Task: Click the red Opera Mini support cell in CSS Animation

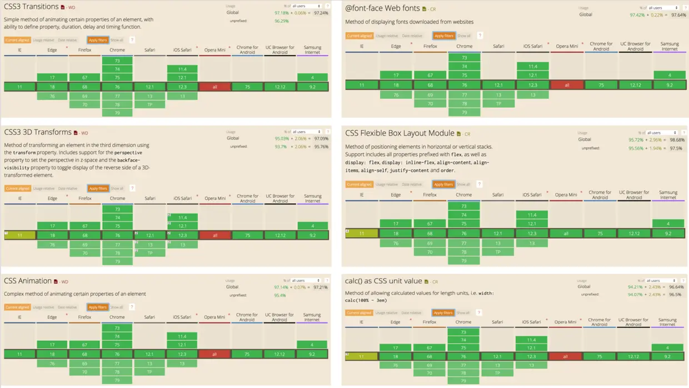Action: [x=214, y=354]
